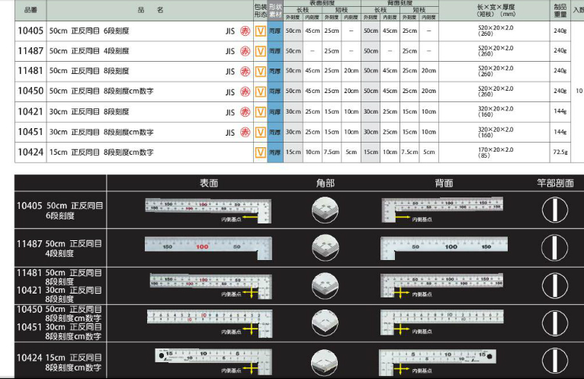
Task: Click the orange V packaging icon for 10450
Action: [260, 92]
